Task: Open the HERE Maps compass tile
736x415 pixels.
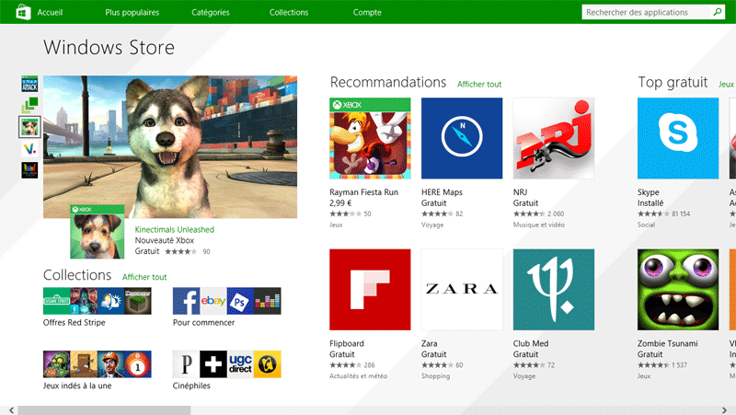Action: (x=462, y=138)
